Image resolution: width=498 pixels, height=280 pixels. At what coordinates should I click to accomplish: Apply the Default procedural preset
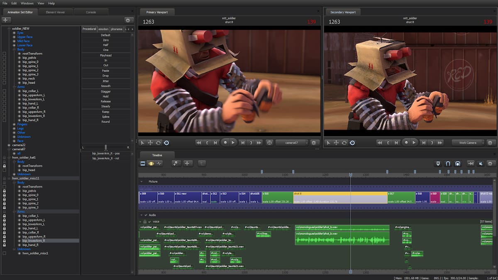(106, 35)
